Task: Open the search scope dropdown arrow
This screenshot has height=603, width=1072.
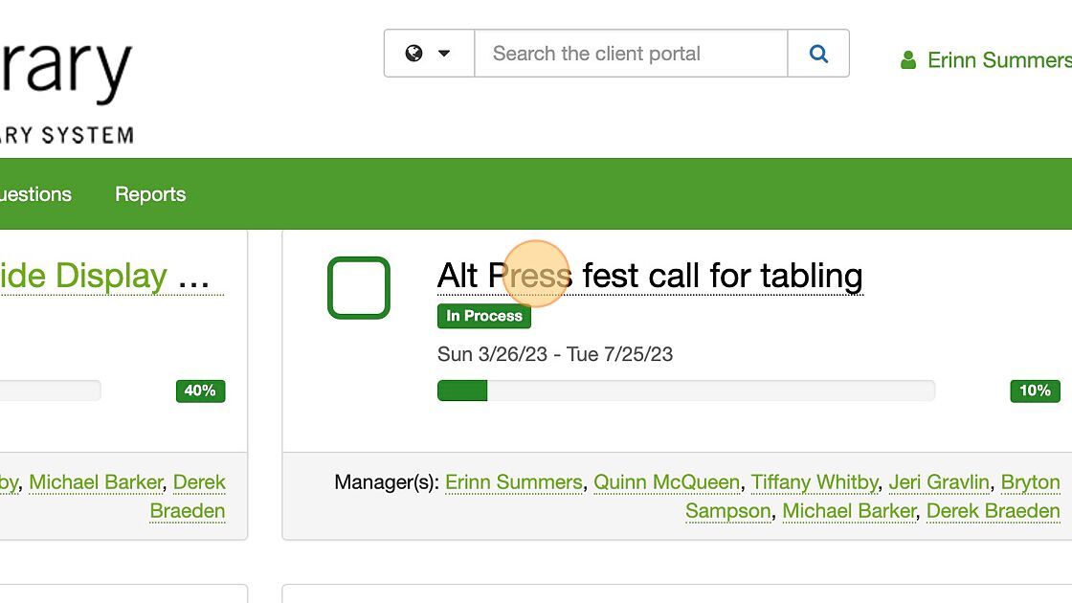Action: [x=444, y=54]
